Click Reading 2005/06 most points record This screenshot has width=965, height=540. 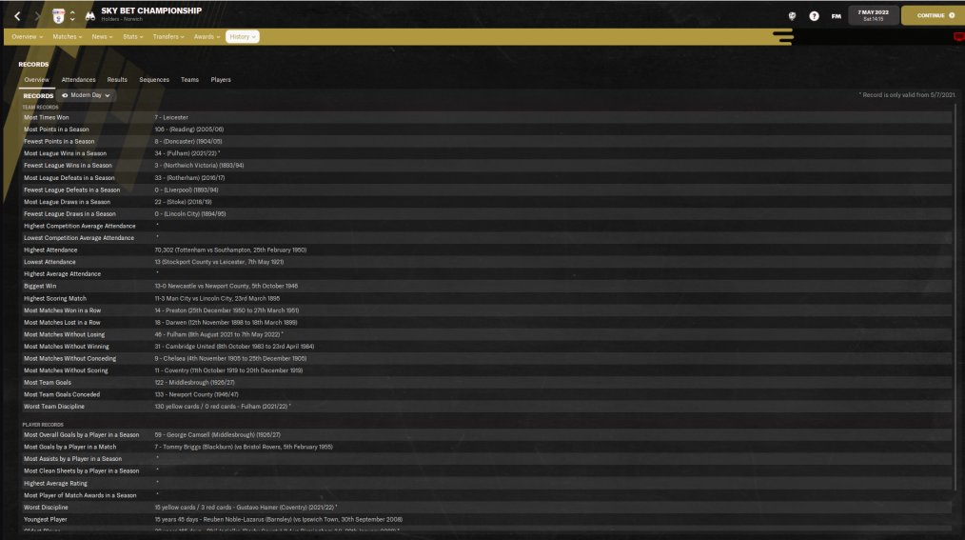(189, 130)
